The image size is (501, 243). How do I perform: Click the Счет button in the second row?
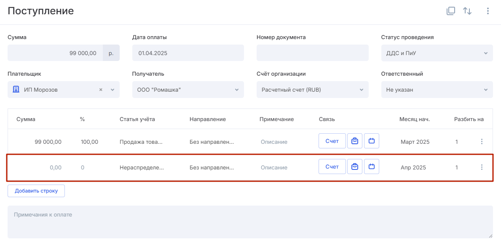point(332,166)
